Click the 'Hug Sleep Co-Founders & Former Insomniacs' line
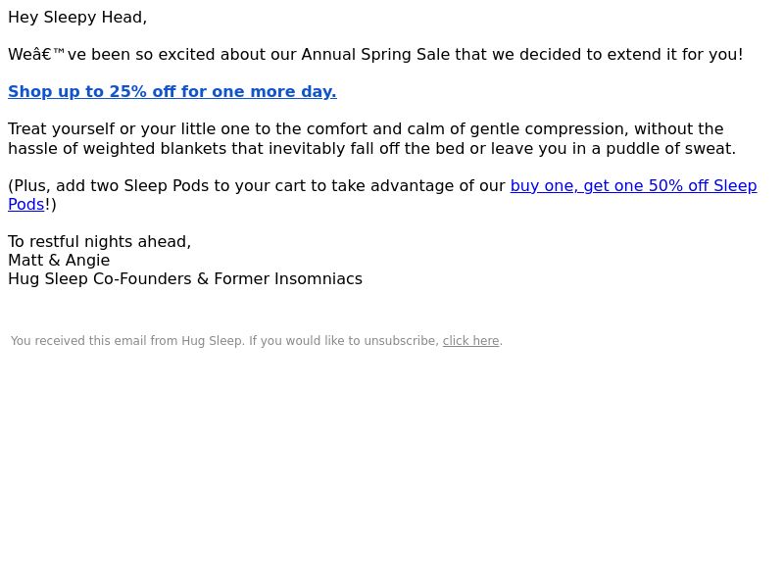Image resolution: width=784 pixels, height=588 pixels. pos(185,279)
